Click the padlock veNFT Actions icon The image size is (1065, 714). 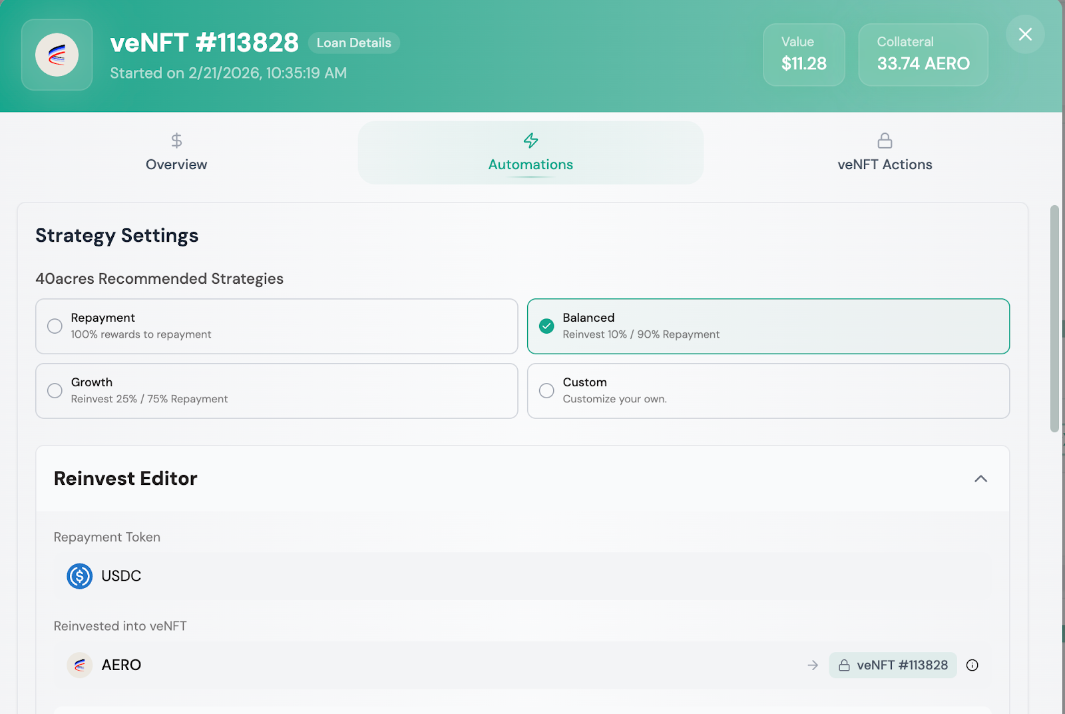(885, 141)
